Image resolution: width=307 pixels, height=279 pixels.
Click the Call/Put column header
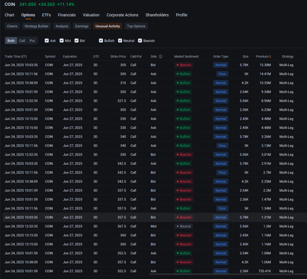pyautogui.click(x=136, y=57)
